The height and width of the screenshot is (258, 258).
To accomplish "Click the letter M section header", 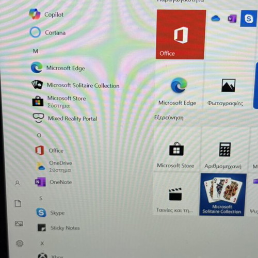I will pyautogui.click(x=36, y=51).
